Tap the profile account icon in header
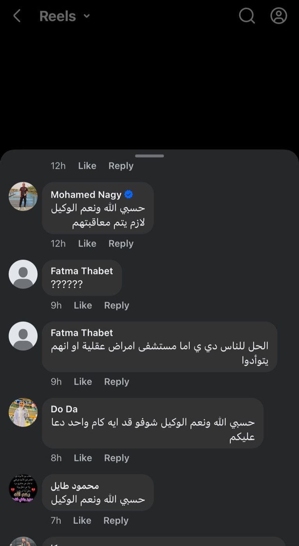This screenshot has width=299, height=546. [x=279, y=16]
